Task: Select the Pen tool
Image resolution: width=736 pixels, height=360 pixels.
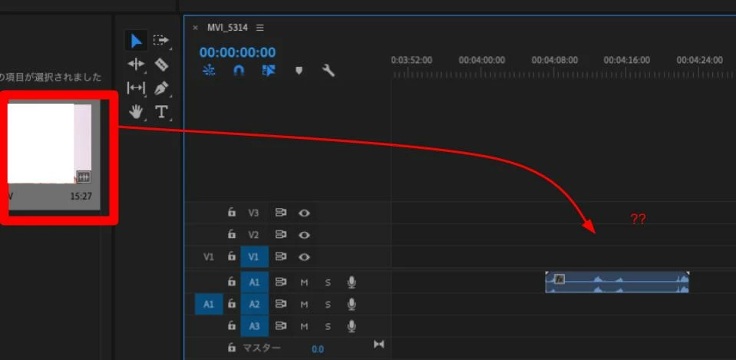Action: point(161,88)
